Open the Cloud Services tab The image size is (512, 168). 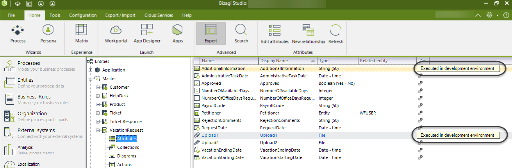point(159,15)
